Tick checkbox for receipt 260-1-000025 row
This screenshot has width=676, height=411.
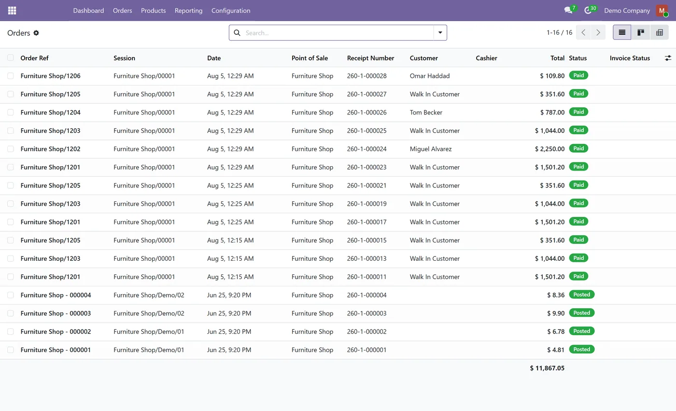point(11,130)
